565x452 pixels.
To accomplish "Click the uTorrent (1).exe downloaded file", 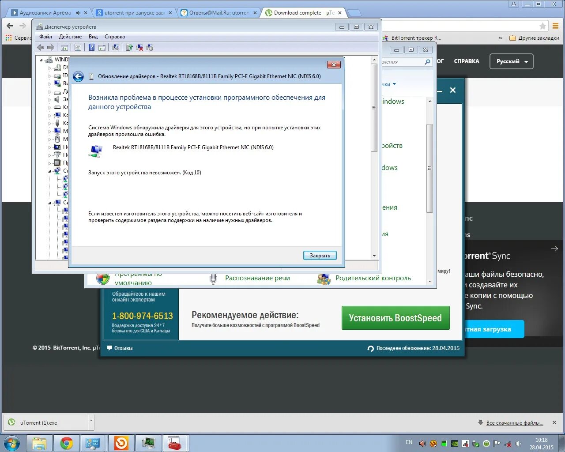I will point(46,422).
